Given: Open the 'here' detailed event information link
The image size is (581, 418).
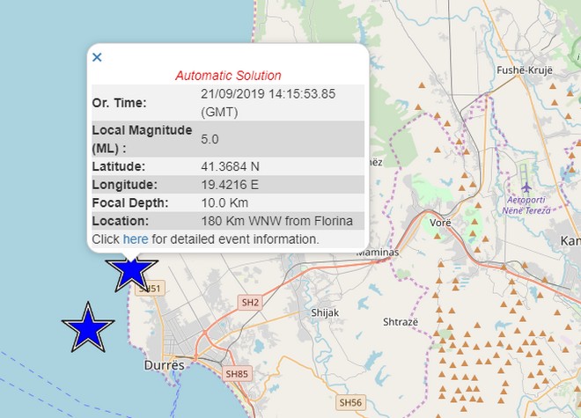Looking at the screenshot, I should click(x=136, y=239).
